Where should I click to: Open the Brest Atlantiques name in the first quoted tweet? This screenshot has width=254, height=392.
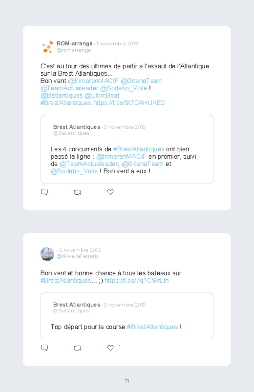77,127
